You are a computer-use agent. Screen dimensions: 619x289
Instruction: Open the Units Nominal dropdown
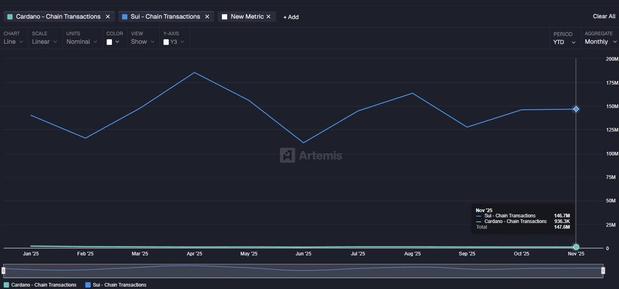pyautogui.click(x=82, y=41)
